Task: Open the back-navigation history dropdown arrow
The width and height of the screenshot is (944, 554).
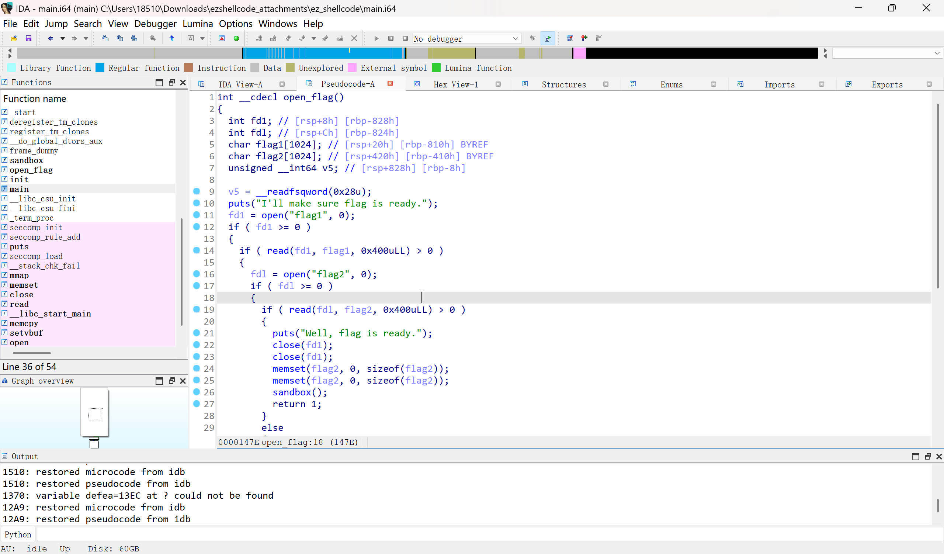Action: [x=63, y=38]
